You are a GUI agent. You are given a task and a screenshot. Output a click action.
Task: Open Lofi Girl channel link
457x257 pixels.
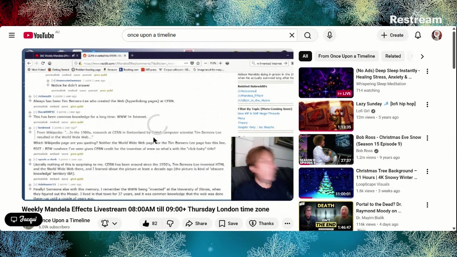click(363, 111)
